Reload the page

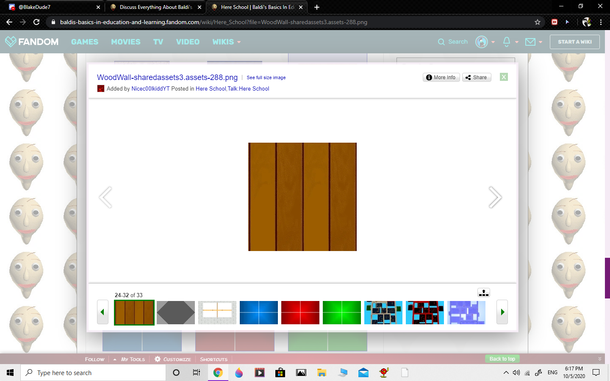click(x=36, y=22)
